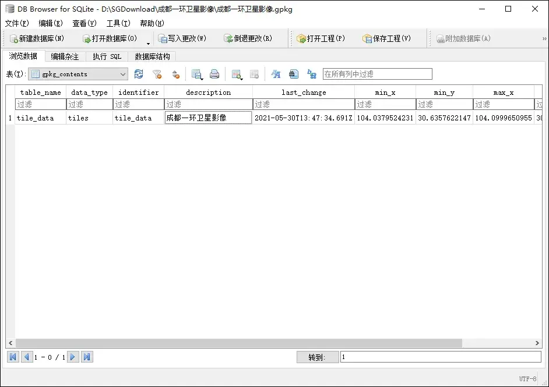This screenshot has width=549, height=387.
Task: Sort by max_x column header
Action: click(504, 93)
